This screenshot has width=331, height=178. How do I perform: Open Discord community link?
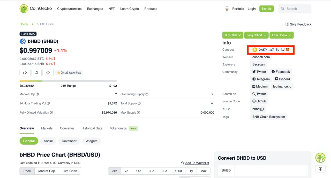point(282,79)
